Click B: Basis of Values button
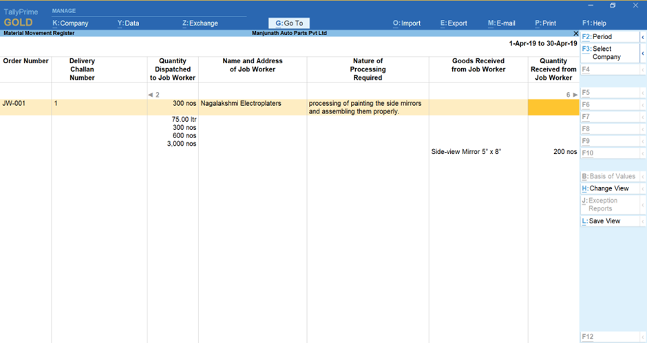This screenshot has width=647, height=343. 610,176
